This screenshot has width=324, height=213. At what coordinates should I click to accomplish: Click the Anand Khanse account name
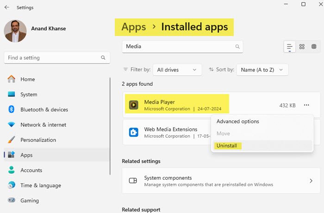tap(49, 29)
